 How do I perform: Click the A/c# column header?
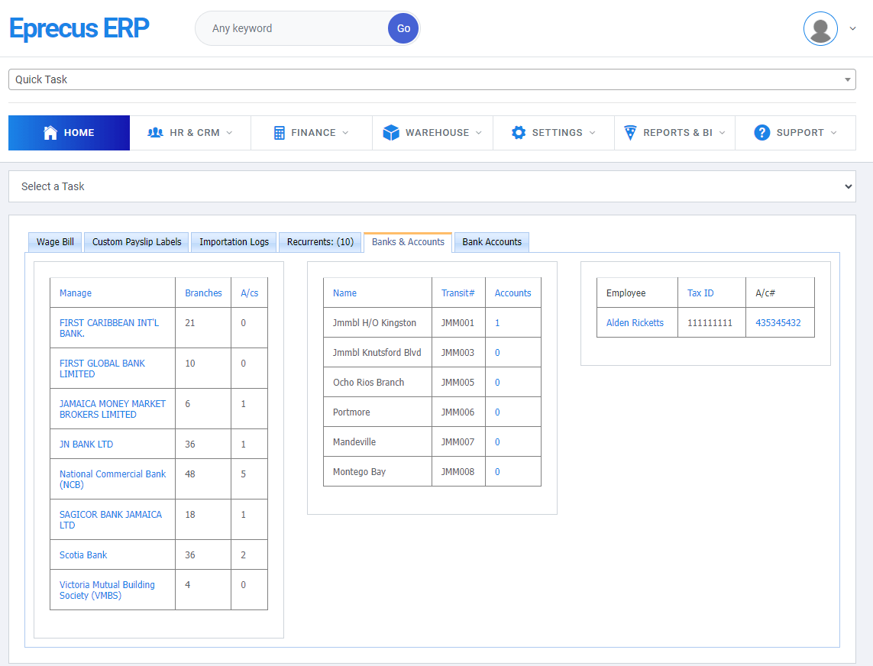[765, 293]
